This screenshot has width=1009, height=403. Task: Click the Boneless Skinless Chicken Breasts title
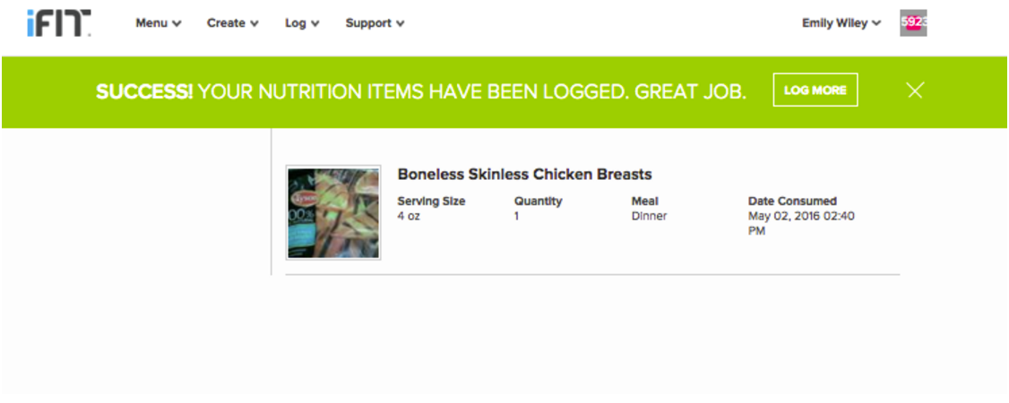(x=524, y=175)
